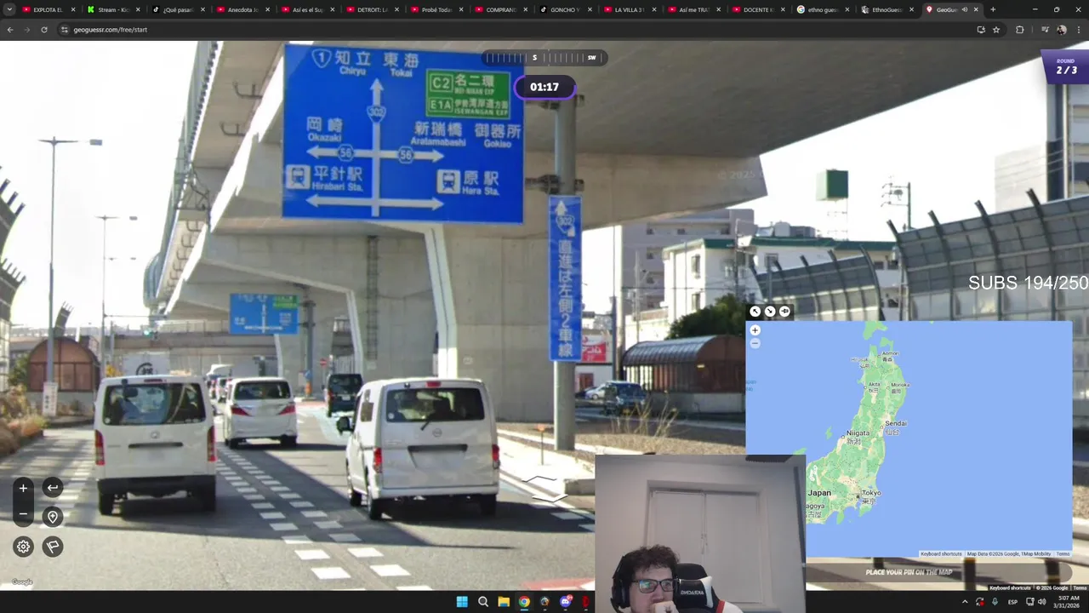Click Tokyo on the guess map
Viewport: 1089px width, 613px height.
(x=871, y=493)
